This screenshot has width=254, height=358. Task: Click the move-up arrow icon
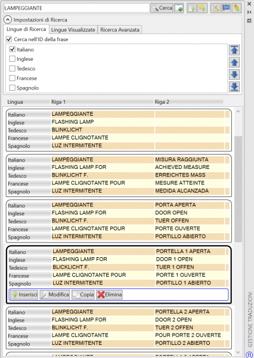click(234, 62)
